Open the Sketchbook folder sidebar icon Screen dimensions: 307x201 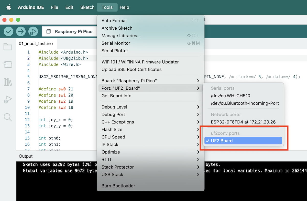[x=8, y=47]
